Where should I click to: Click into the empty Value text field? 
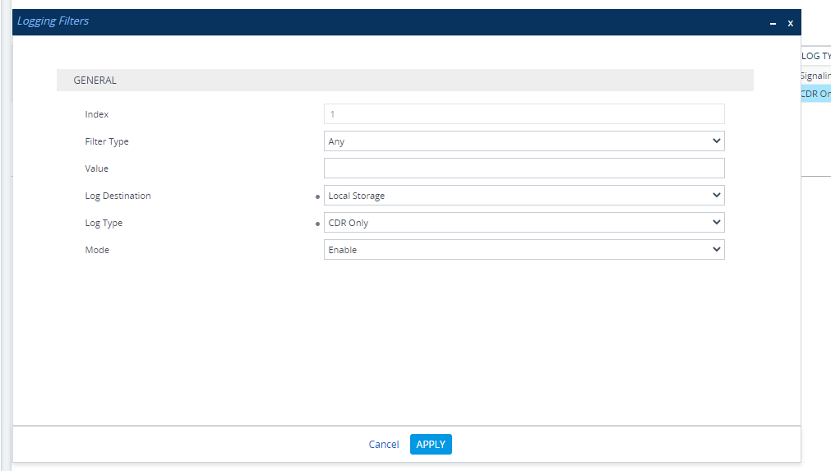point(524,169)
